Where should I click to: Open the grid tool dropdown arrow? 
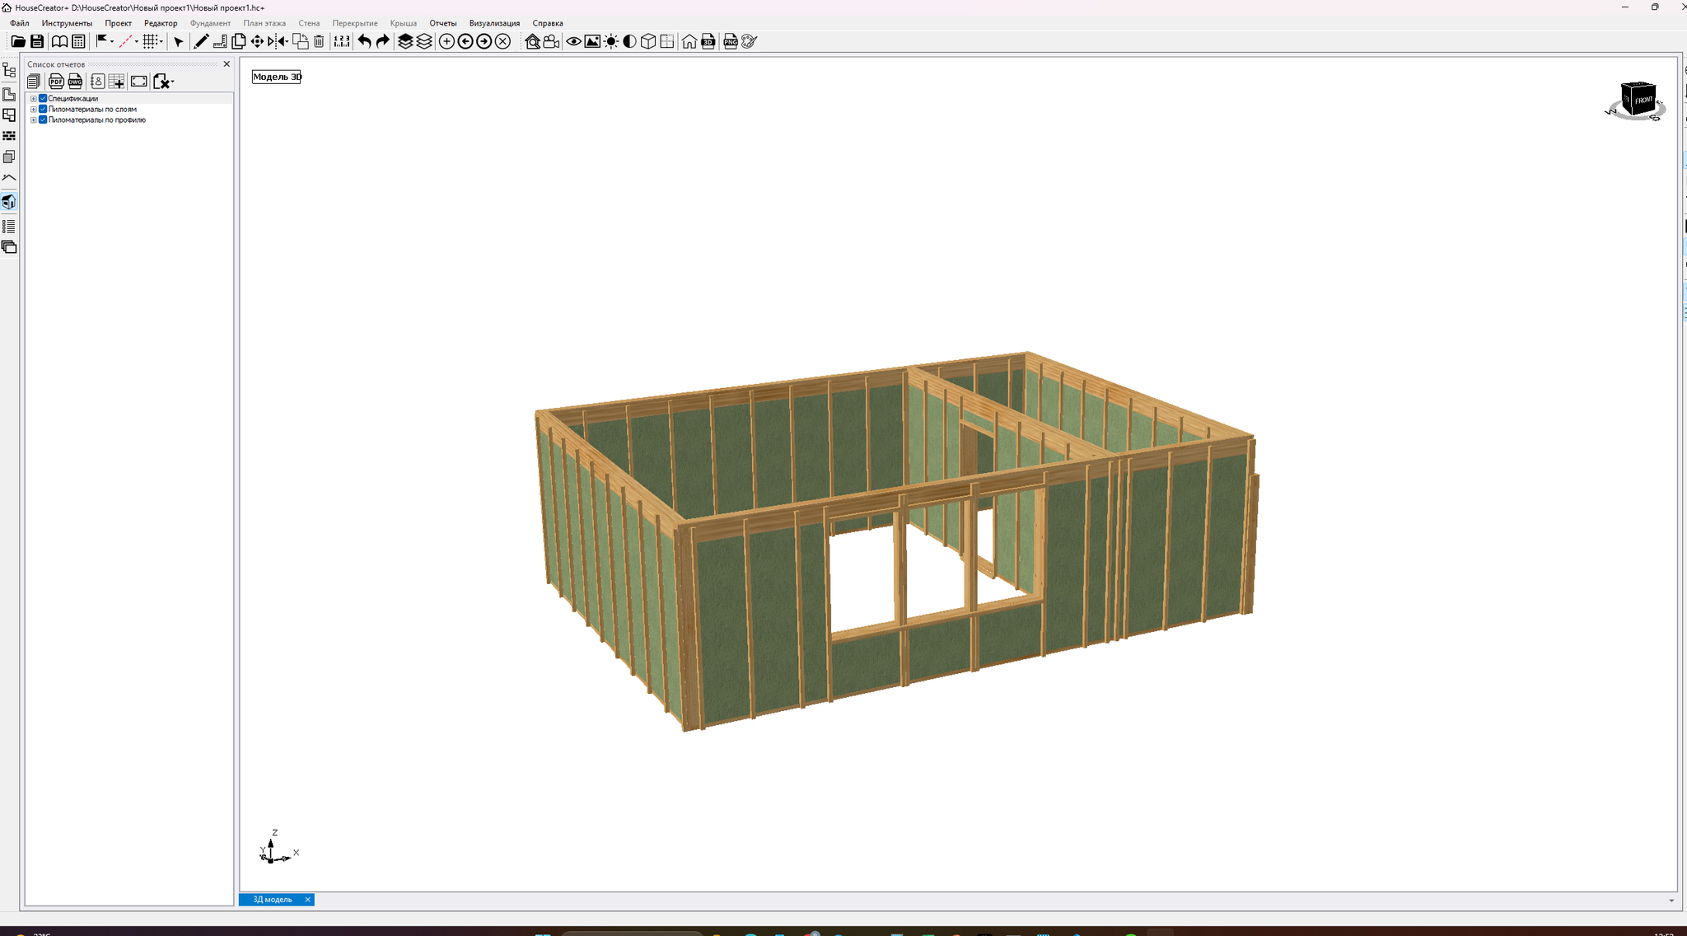(161, 41)
